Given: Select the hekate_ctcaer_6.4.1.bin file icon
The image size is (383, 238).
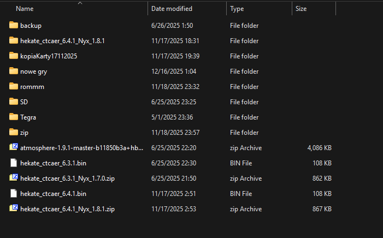Looking at the screenshot, I should coord(14,193).
